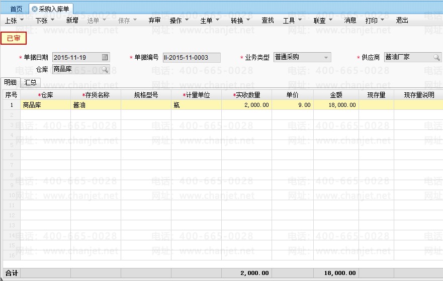The image size is (443, 281).
Task: Switch to the 汇总 tab
Action: click(x=30, y=82)
